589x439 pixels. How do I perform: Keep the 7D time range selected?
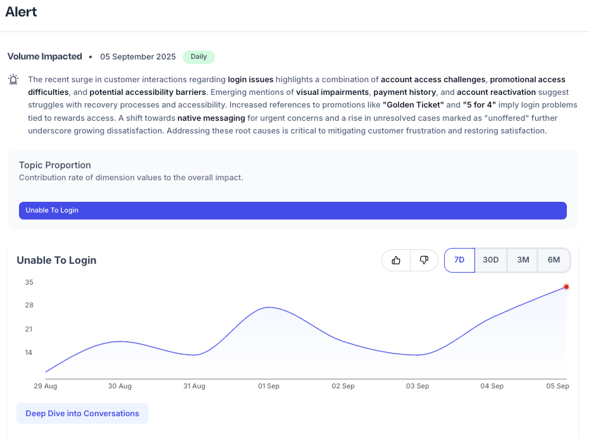tap(459, 259)
